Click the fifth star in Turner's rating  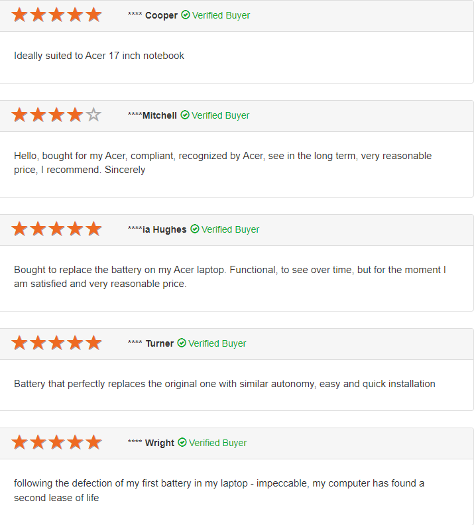[x=93, y=343]
